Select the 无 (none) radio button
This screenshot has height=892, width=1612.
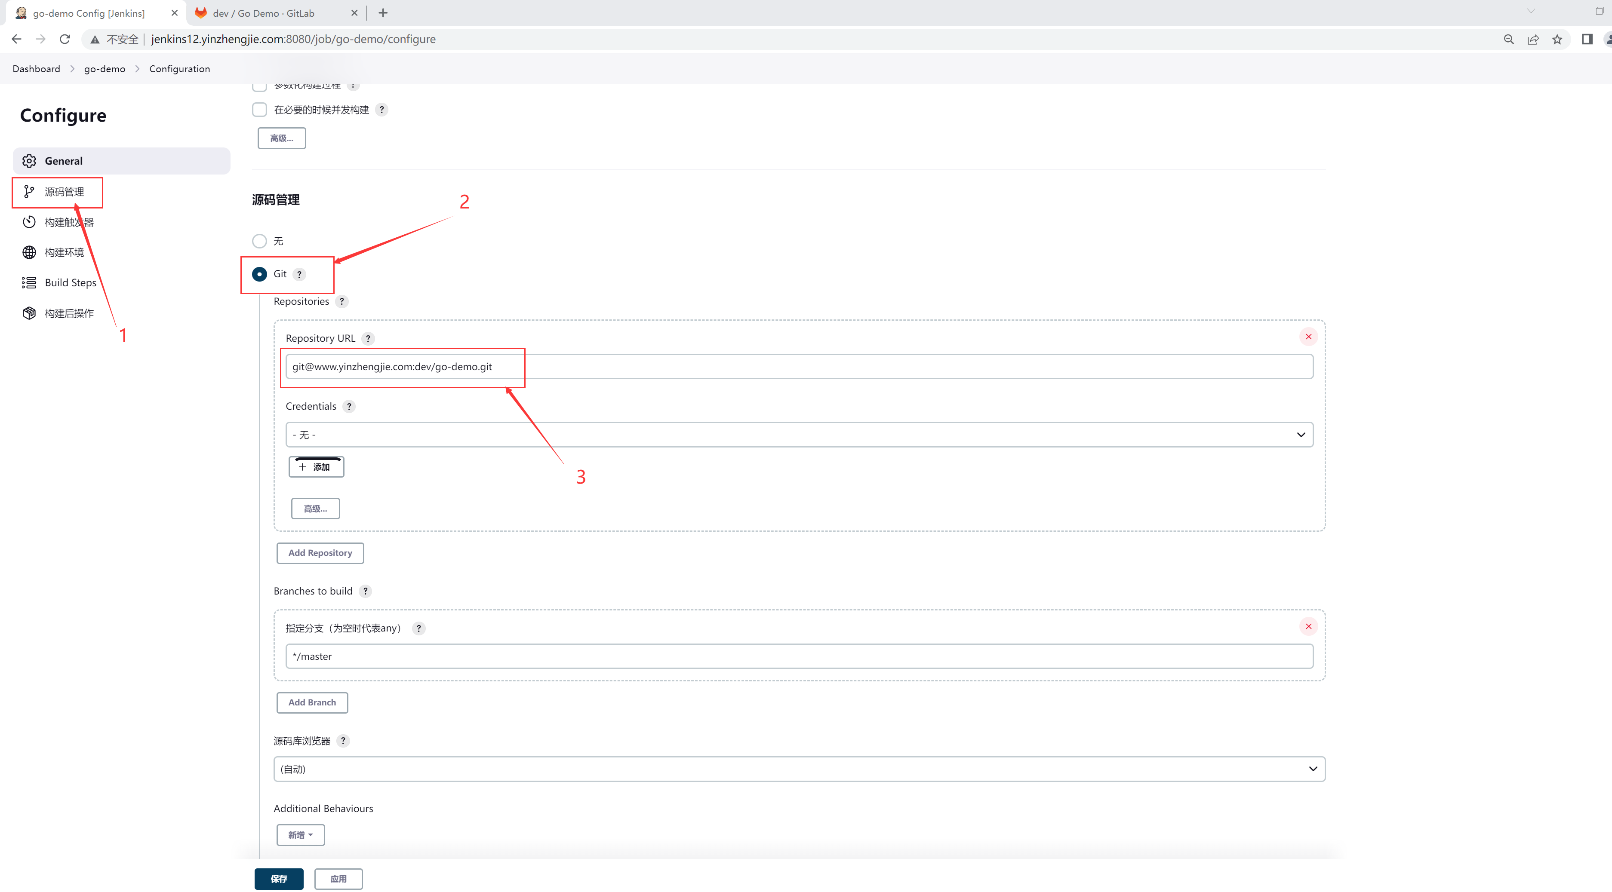click(259, 242)
